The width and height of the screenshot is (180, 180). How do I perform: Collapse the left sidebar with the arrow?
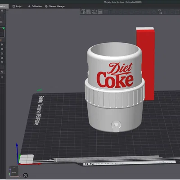pyautogui.click(x=7, y=10)
